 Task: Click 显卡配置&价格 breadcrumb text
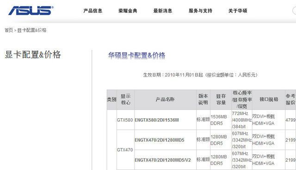click(x=32, y=30)
